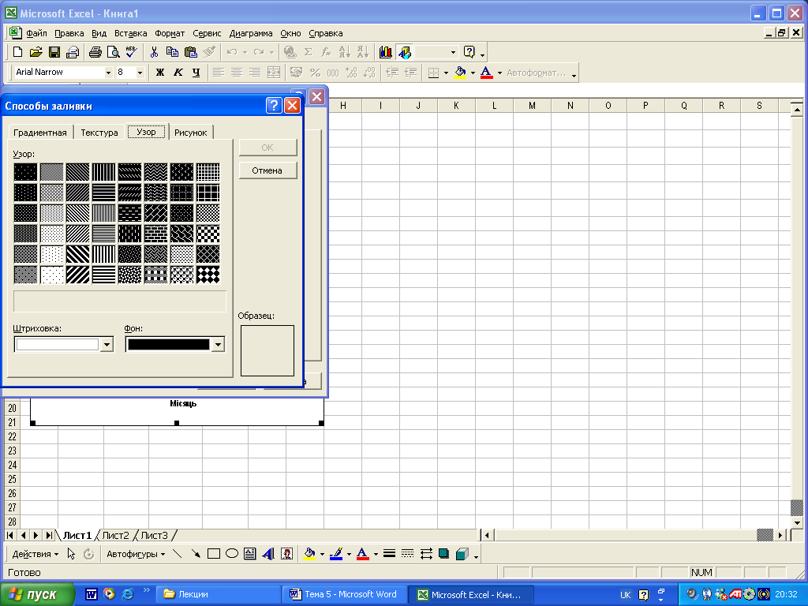Switch to the Градиентная tab
Image resolution: width=808 pixels, height=606 pixels.
coord(40,133)
